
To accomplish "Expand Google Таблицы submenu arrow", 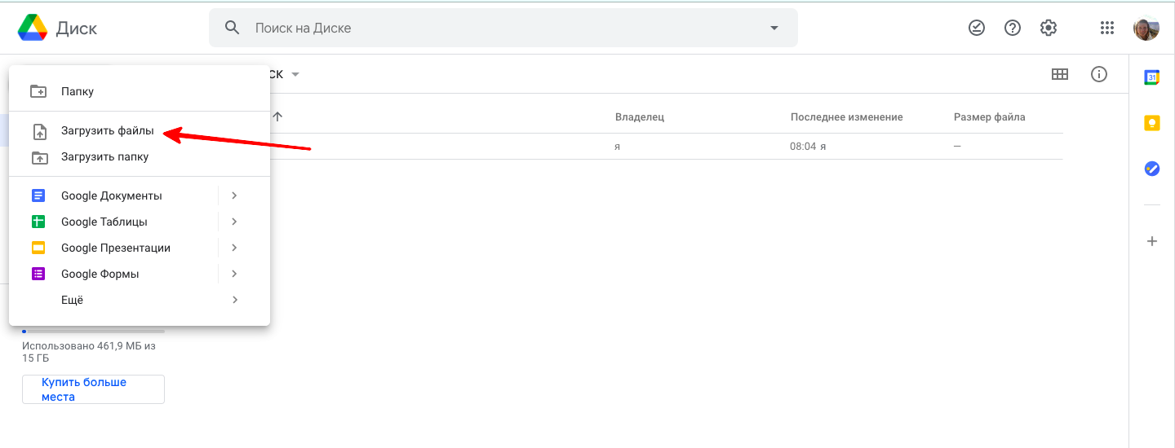I will 234,222.
